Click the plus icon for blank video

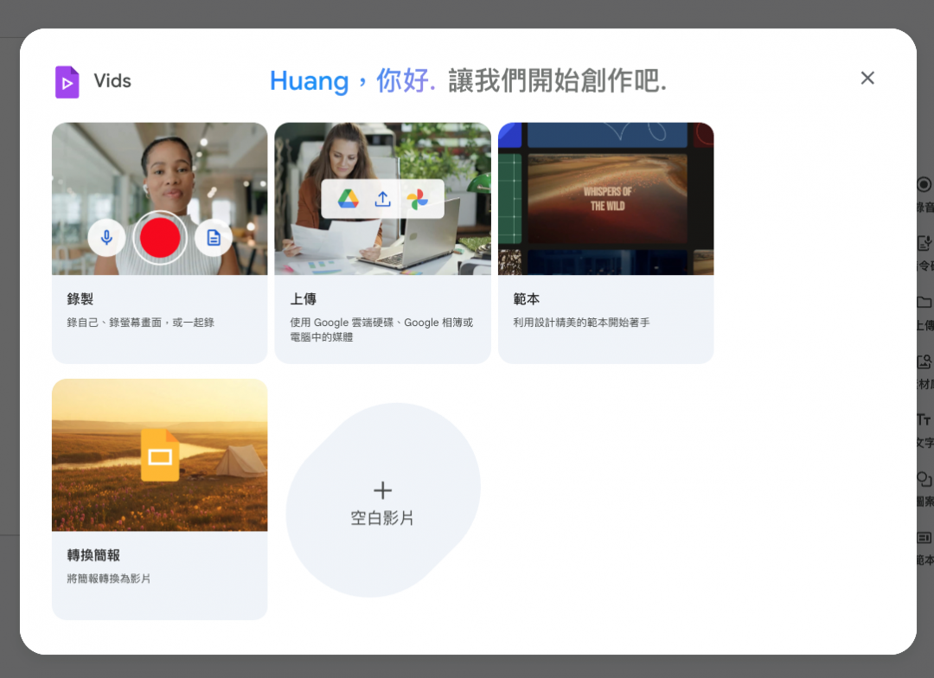(x=382, y=491)
